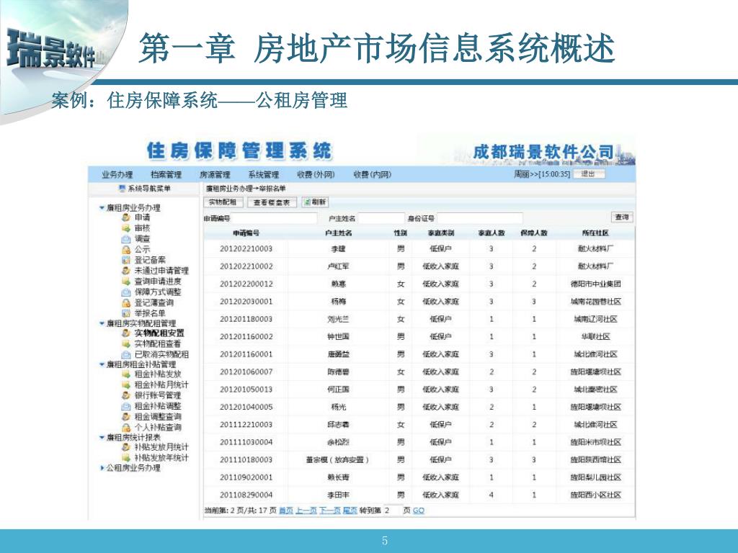Open 实物配租查看 icon
Viewport: 738px width, 553px height.
[x=125, y=343]
